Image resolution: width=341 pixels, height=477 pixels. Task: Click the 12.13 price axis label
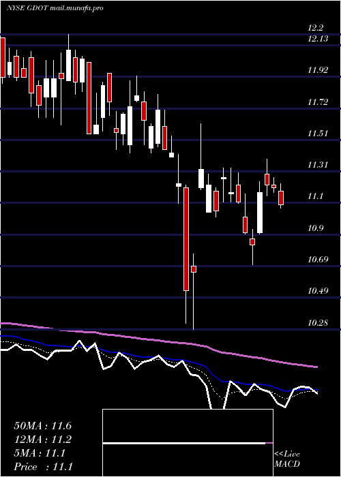tap(318, 39)
